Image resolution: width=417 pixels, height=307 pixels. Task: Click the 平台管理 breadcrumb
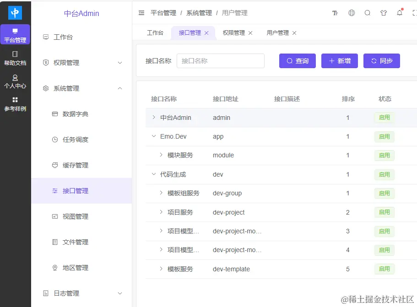[x=163, y=13]
